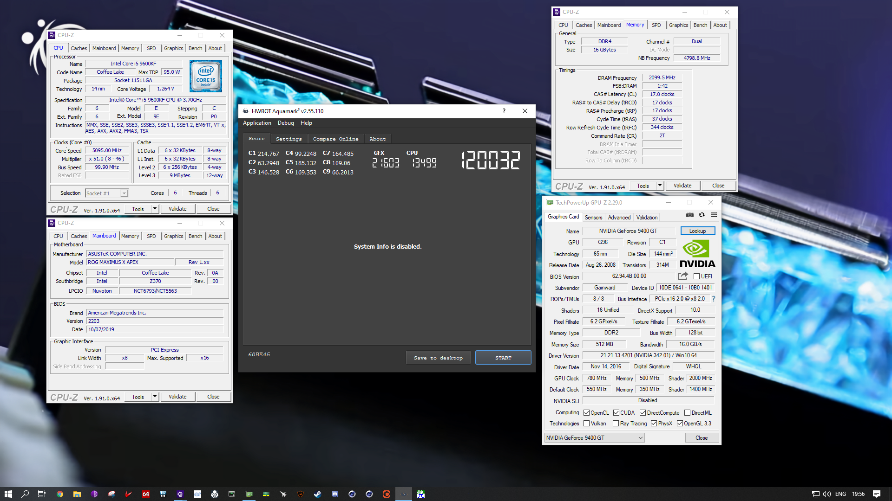Expand Tools arrow in the Memory CPU-Z window
Screen dimensions: 892x501
[660, 186]
